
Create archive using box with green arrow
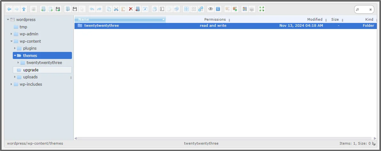[x=235, y=9]
